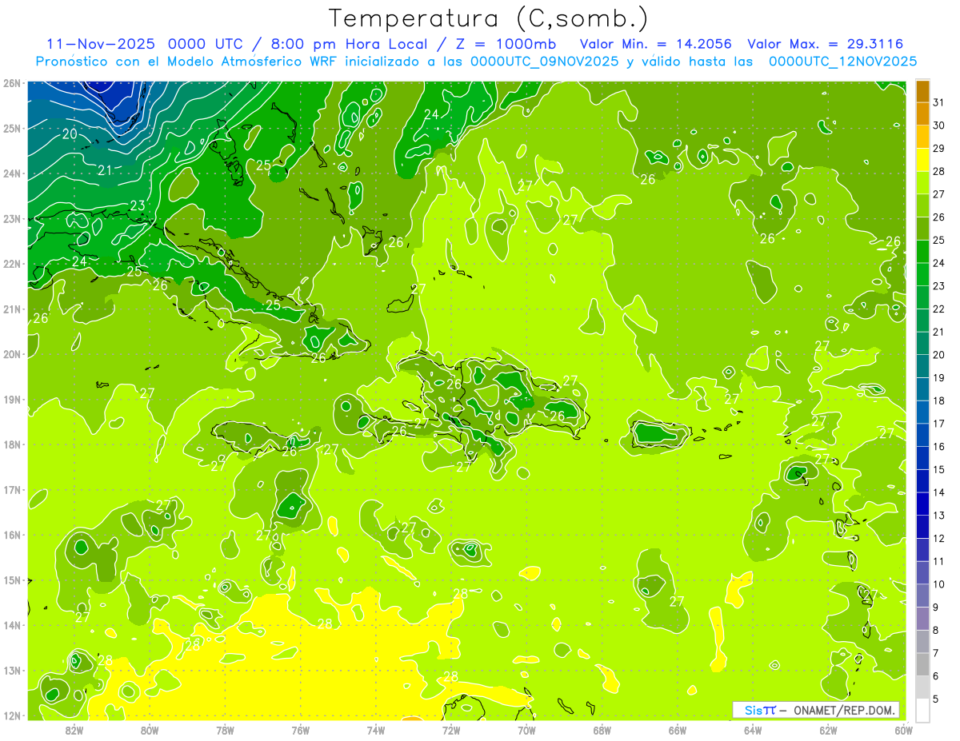Screen dimensions: 960x741
Task: Click the longitude axis label 78W
Action: click(x=225, y=730)
